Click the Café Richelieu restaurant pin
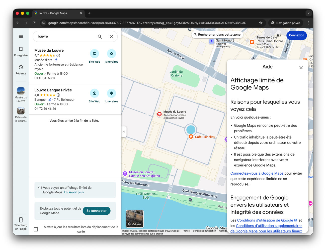Viewport: 326px width, 252px height. [191, 137]
